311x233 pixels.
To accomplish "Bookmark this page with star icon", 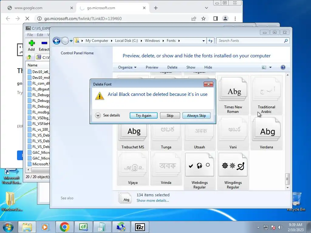I will (203, 19).
